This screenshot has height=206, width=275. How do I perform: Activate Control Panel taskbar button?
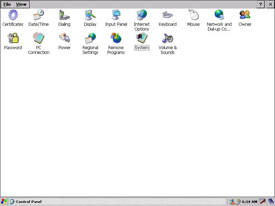click(118, 202)
